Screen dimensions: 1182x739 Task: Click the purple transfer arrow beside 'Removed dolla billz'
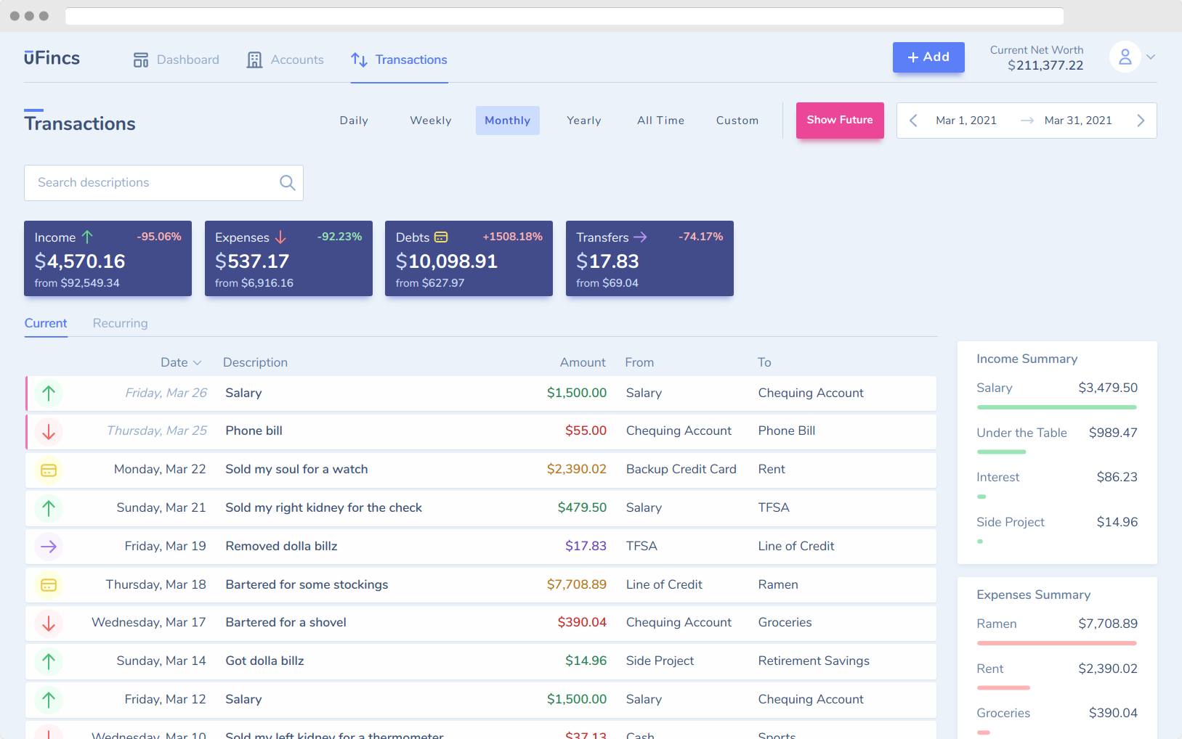click(x=48, y=546)
